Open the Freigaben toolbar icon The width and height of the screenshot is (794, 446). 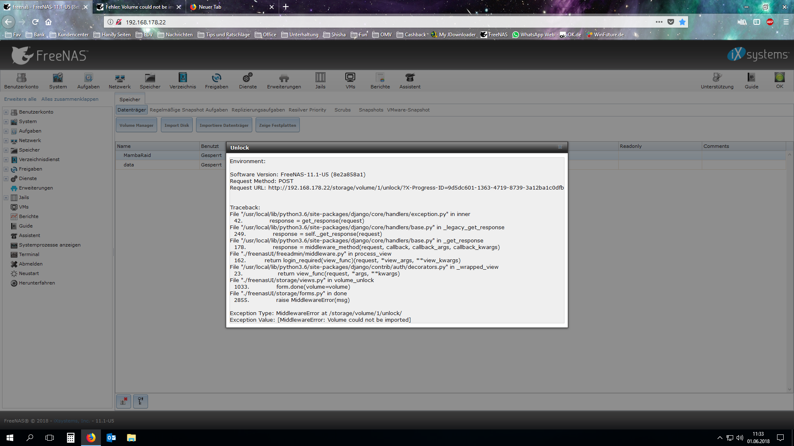[x=217, y=81]
